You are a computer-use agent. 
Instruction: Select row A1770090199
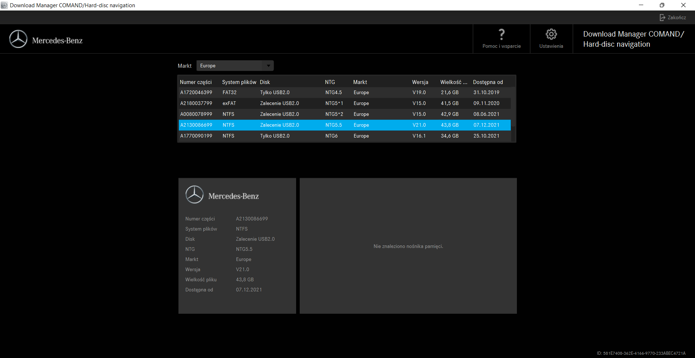(345, 136)
